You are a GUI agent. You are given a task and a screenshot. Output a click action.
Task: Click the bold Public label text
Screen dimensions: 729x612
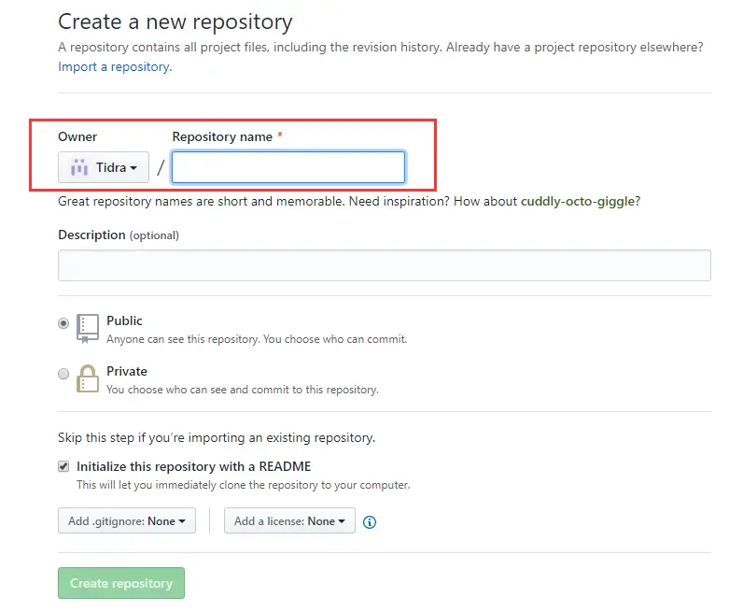(124, 320)
